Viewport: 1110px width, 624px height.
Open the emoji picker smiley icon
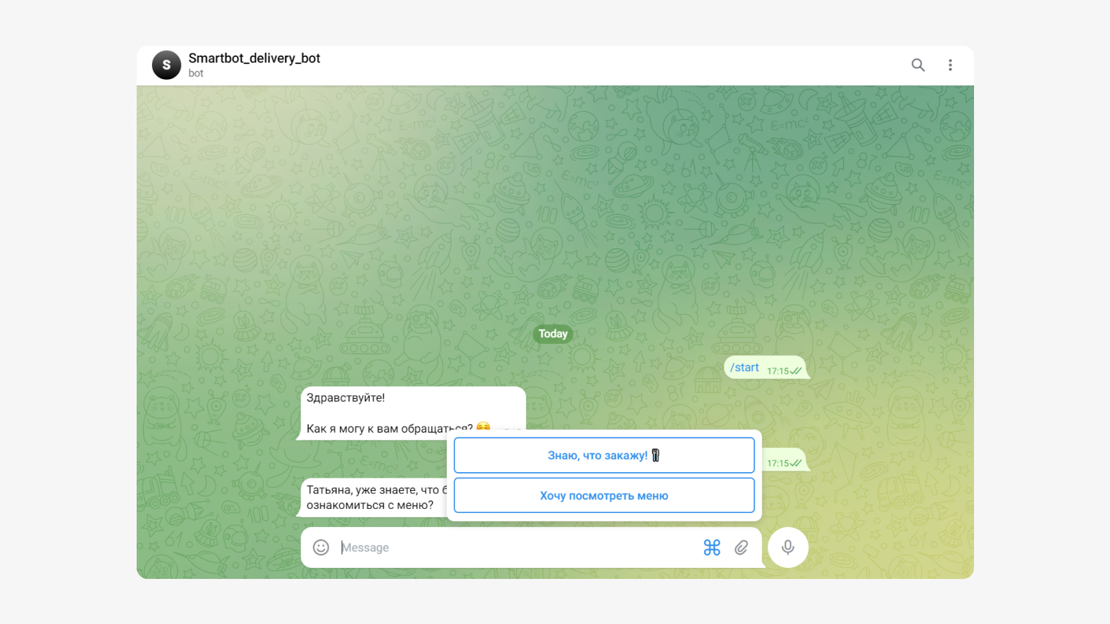tap(321, 548)
